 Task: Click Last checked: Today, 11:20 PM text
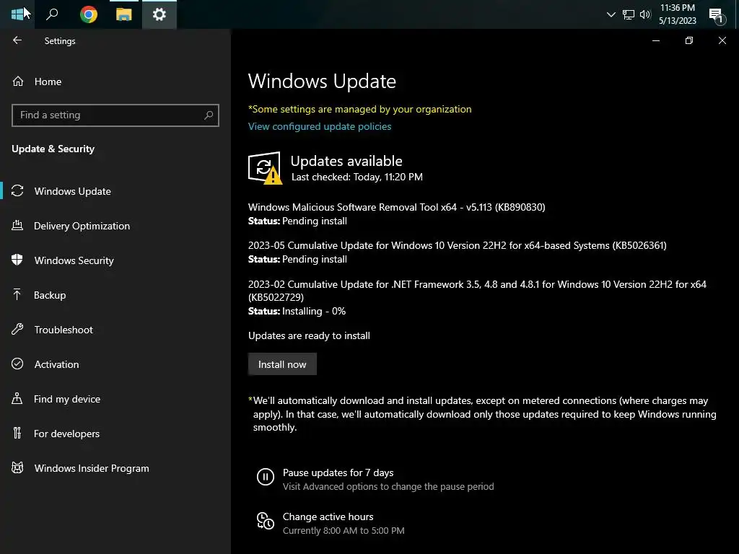coord(357,177)
